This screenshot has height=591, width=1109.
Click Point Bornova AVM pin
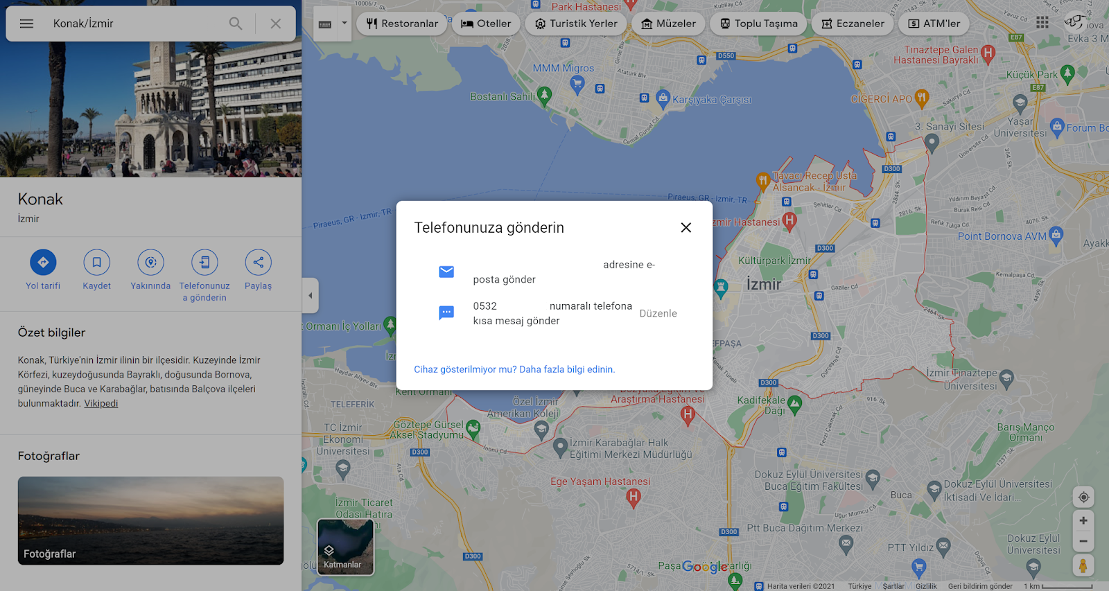pyautogui.click(x=1056, y=235)
